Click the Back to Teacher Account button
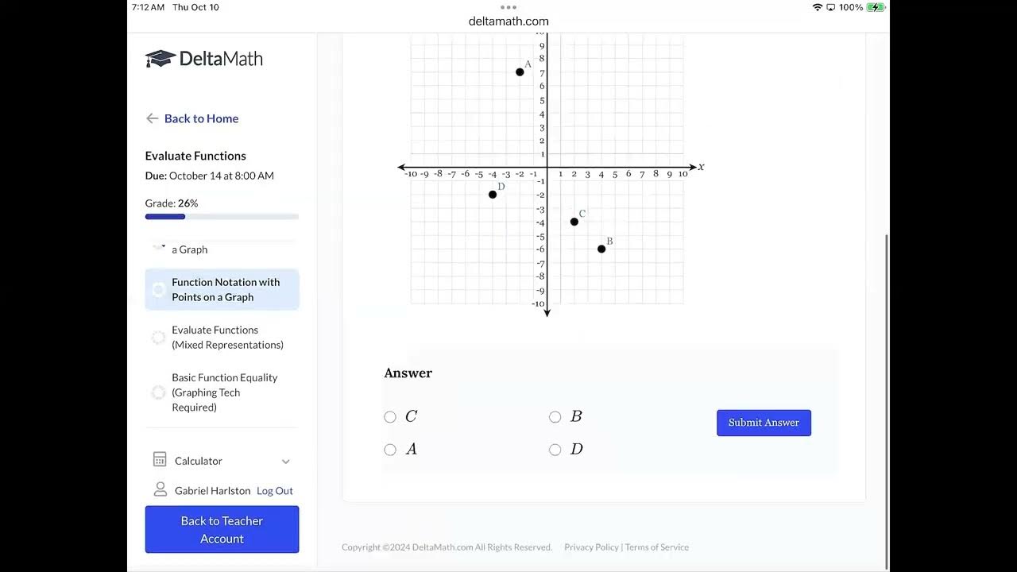This screenshot has height=572, width=1017. (x=222, y=529)
